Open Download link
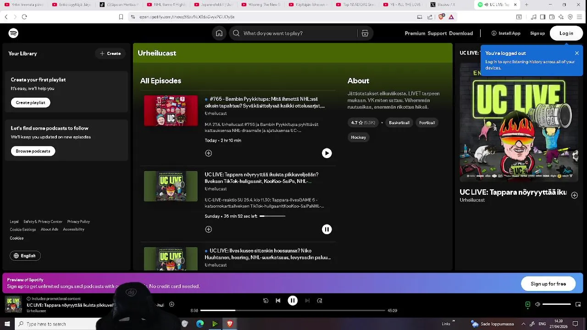This screenshot has height=330, width=587. [x=461, y=33]
